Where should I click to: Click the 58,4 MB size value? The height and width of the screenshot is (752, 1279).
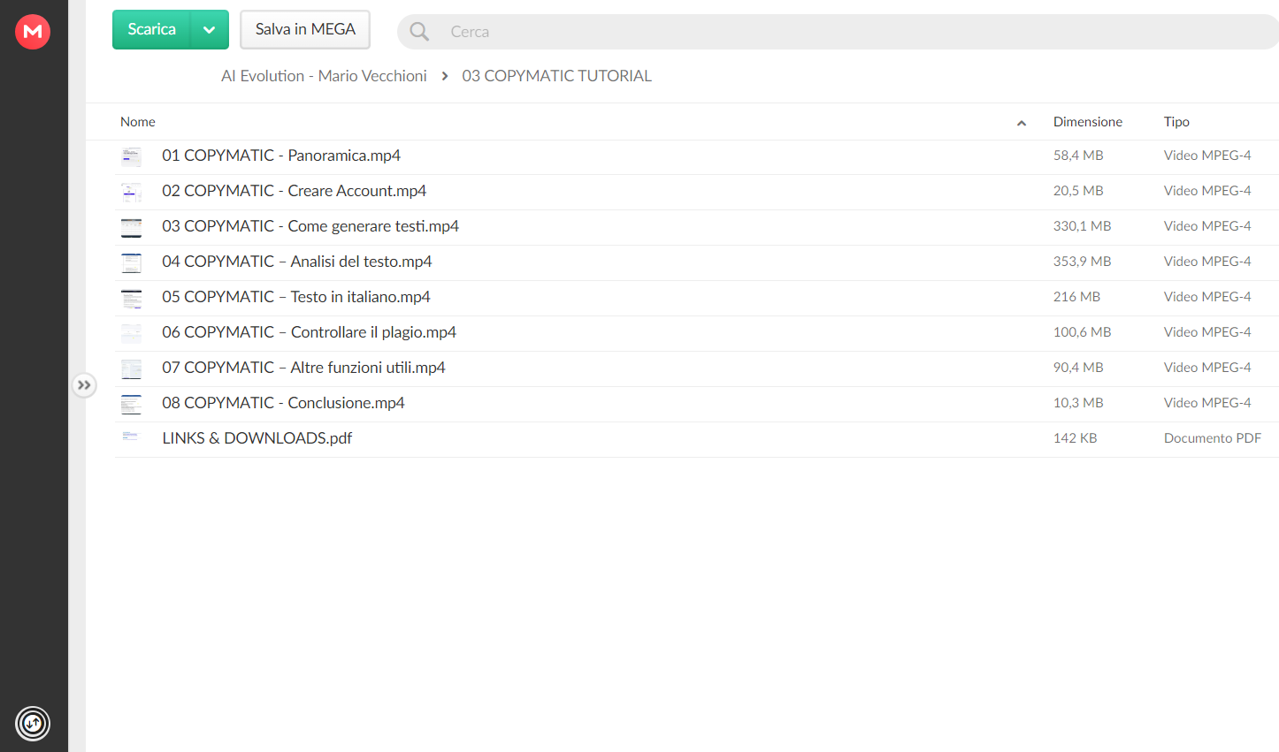[x=1078, y=156]
